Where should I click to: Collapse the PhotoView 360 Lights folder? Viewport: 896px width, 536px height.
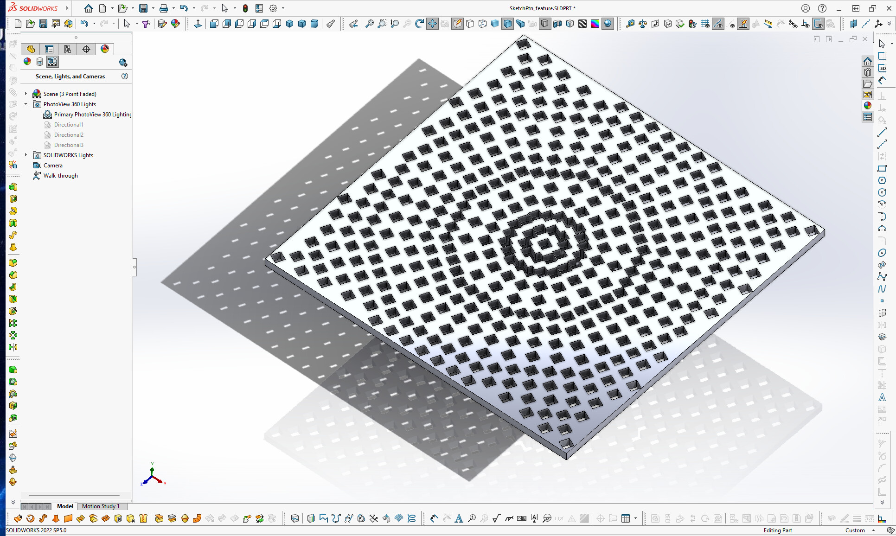pos(26,104)
